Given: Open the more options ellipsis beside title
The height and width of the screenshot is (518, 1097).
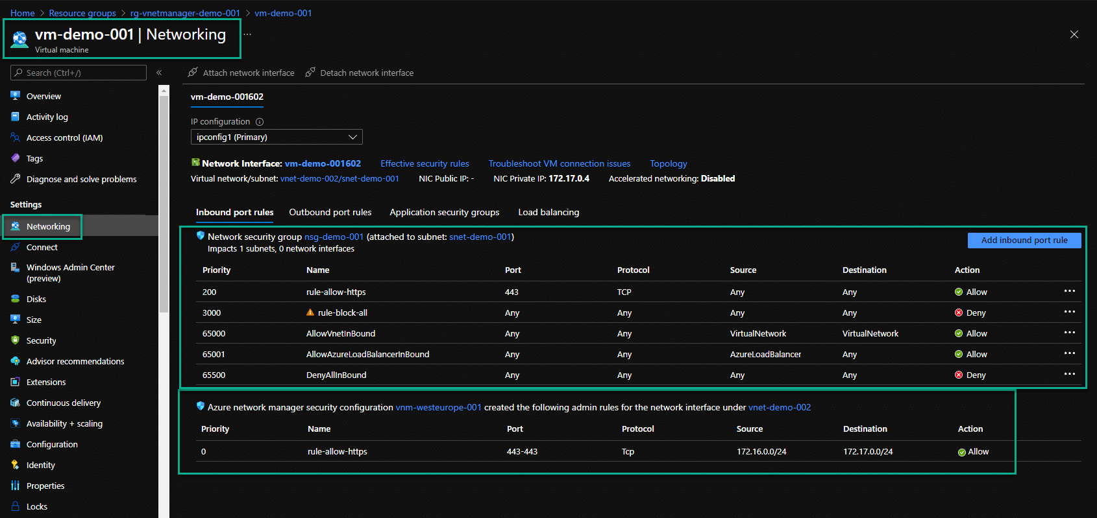Looking at the screenshot, I should (247, 34).
